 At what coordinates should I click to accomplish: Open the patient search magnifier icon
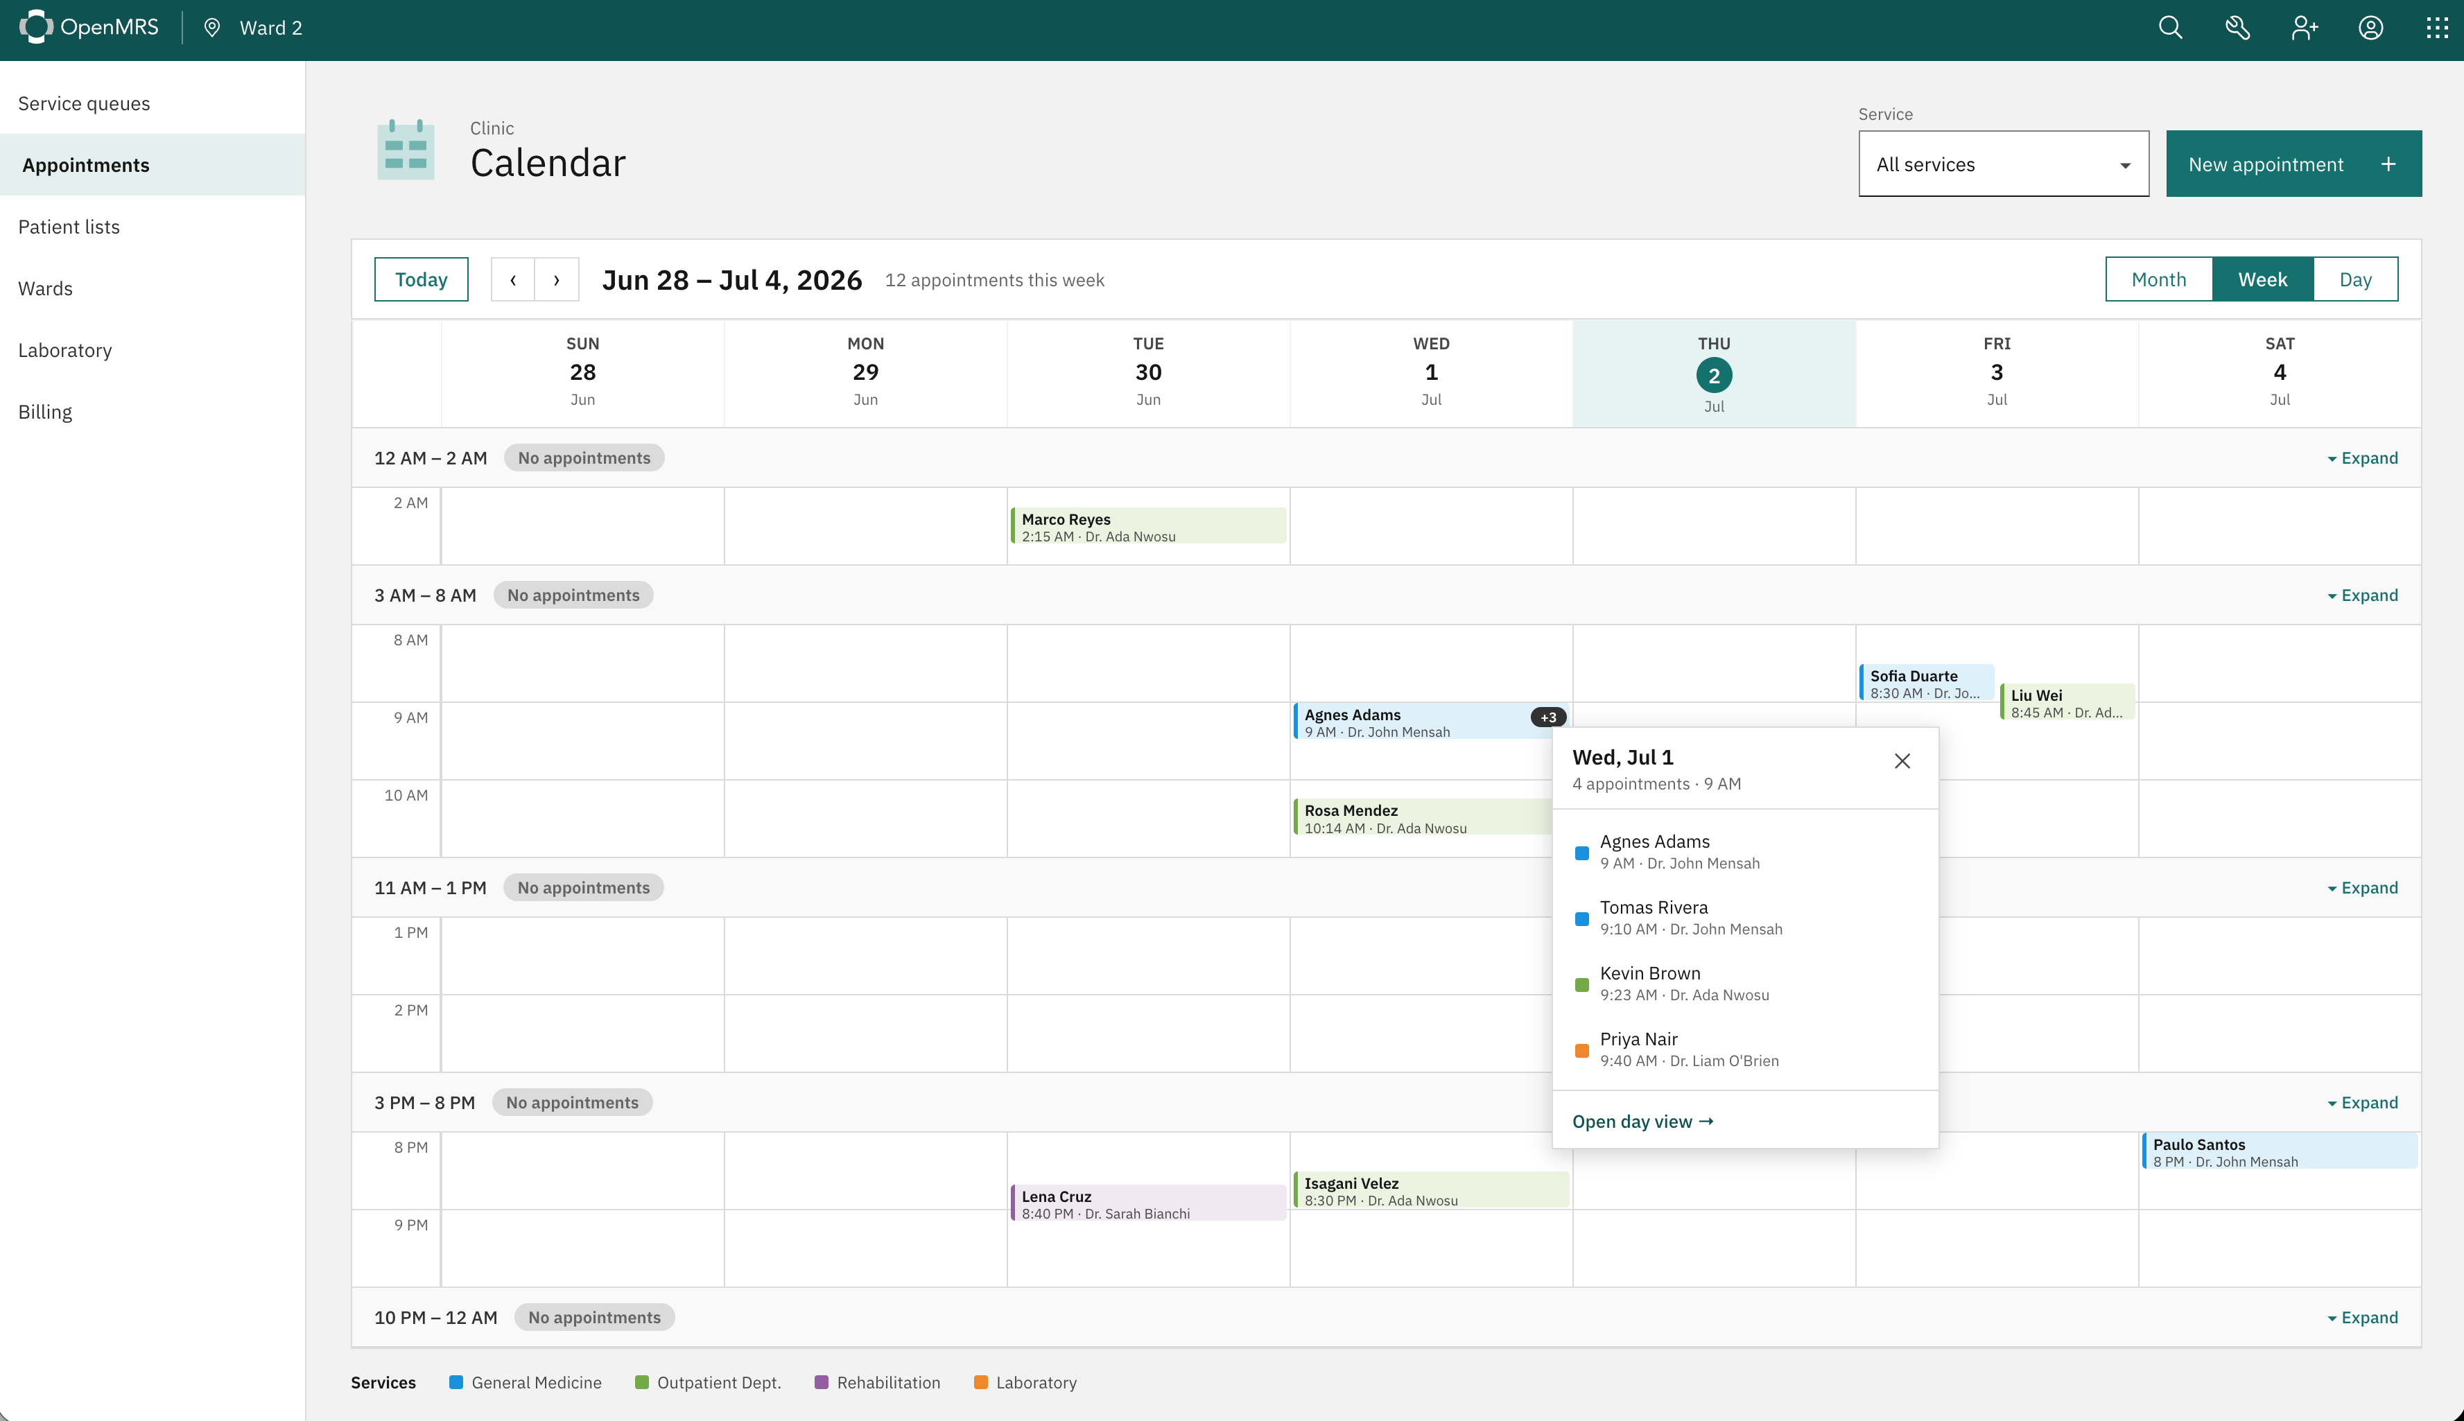click(2170, 27)
